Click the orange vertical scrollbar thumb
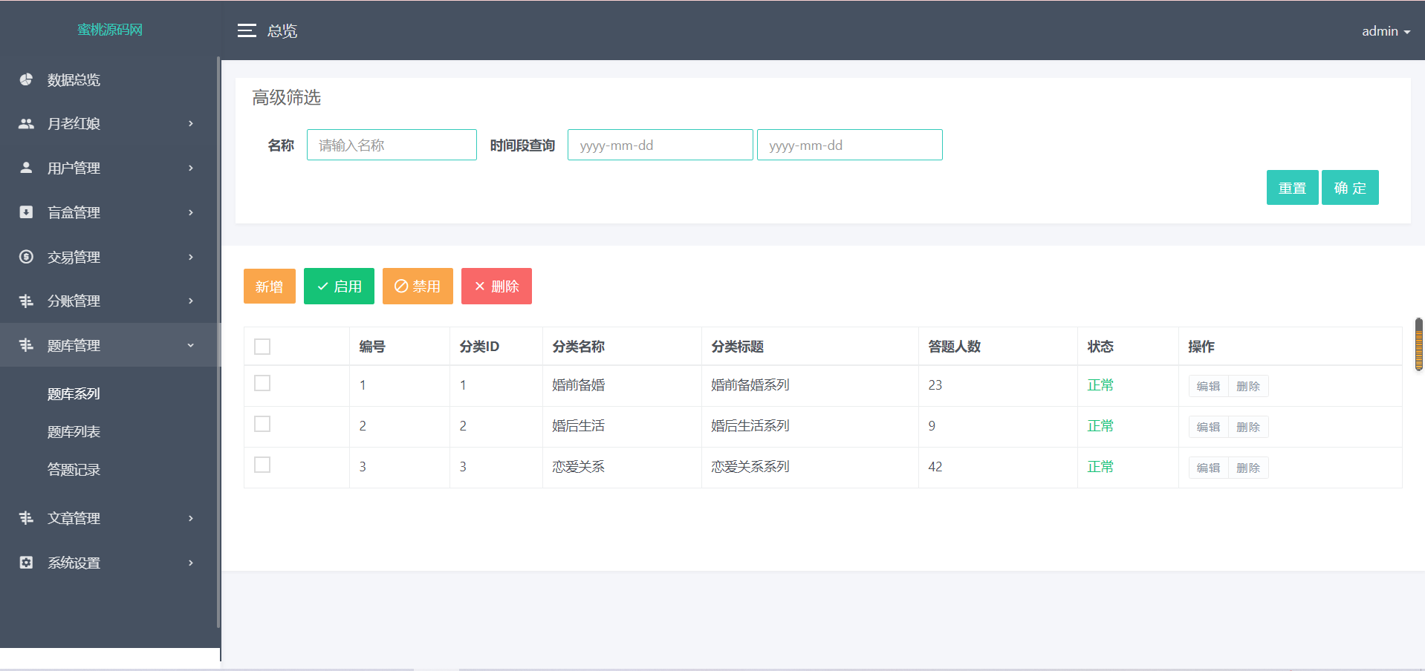The width and height of the screenshot is (1425, 671). point(1418,344)
